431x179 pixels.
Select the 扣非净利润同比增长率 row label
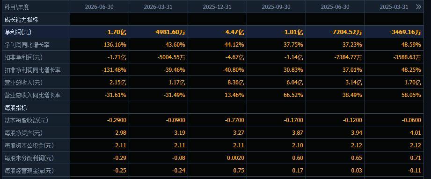pyautogui.click(x=32, y=70)
